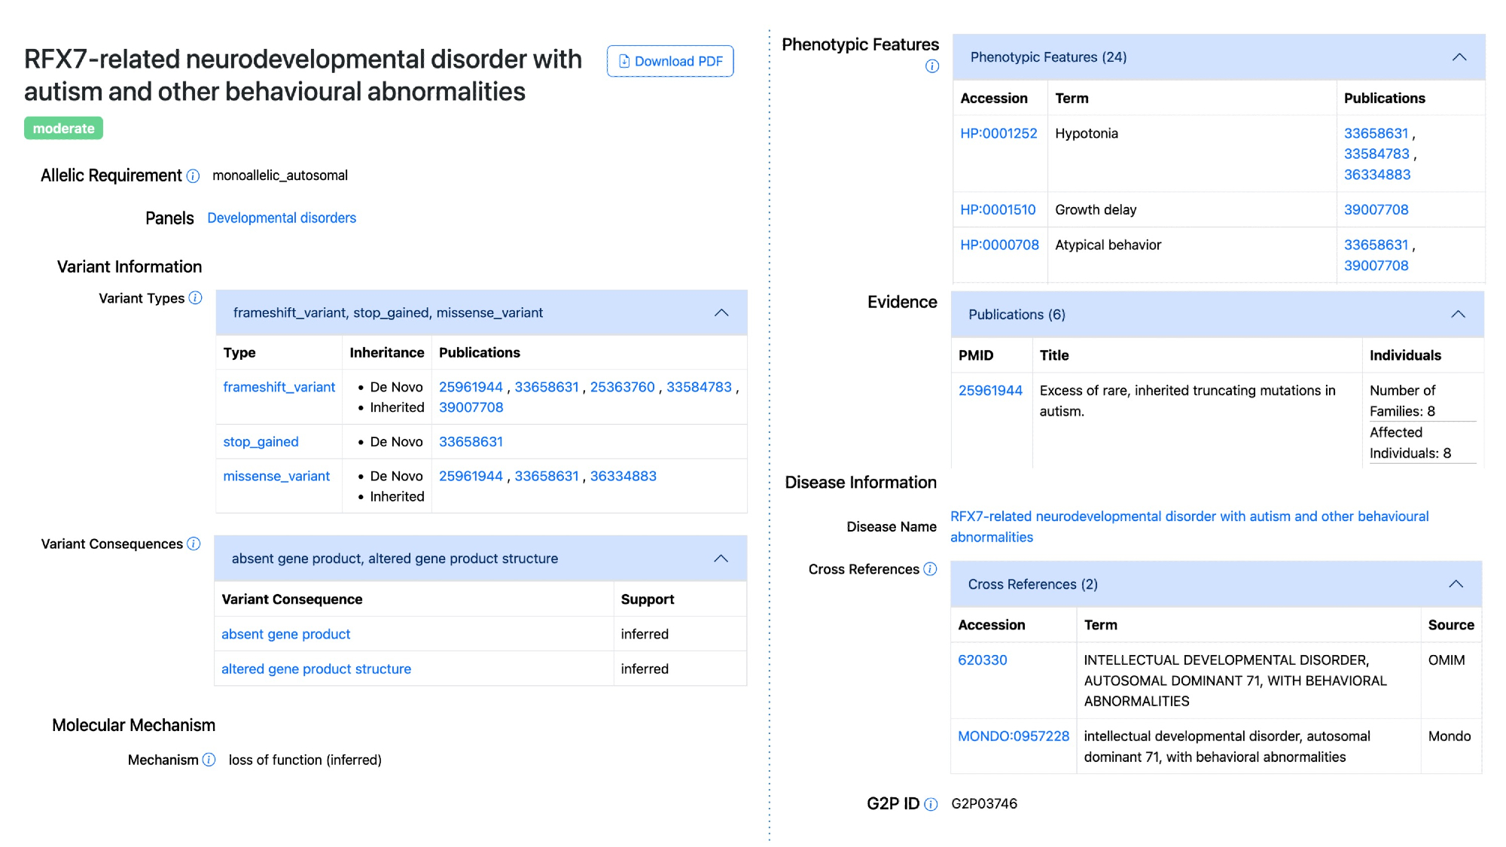Collapse the Phenotypic Features (24) panel
Image resolution: width=1506 pixels, height=847 pixels.
(x=1459, y=57)
